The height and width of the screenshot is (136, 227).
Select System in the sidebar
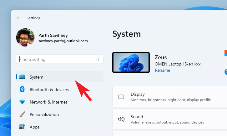[x=60, y=77]
